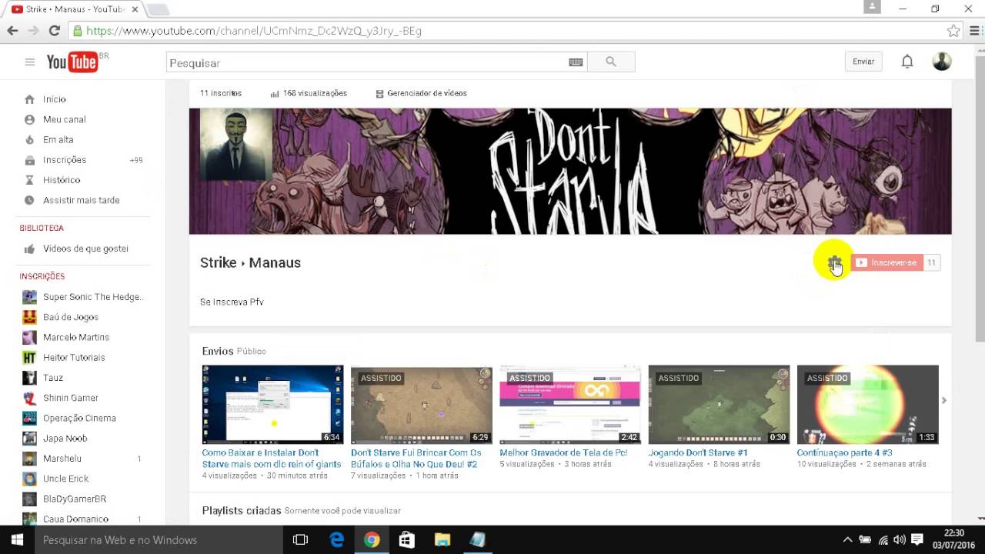Open Assistir mais tarde list

[x=82, y=200]
